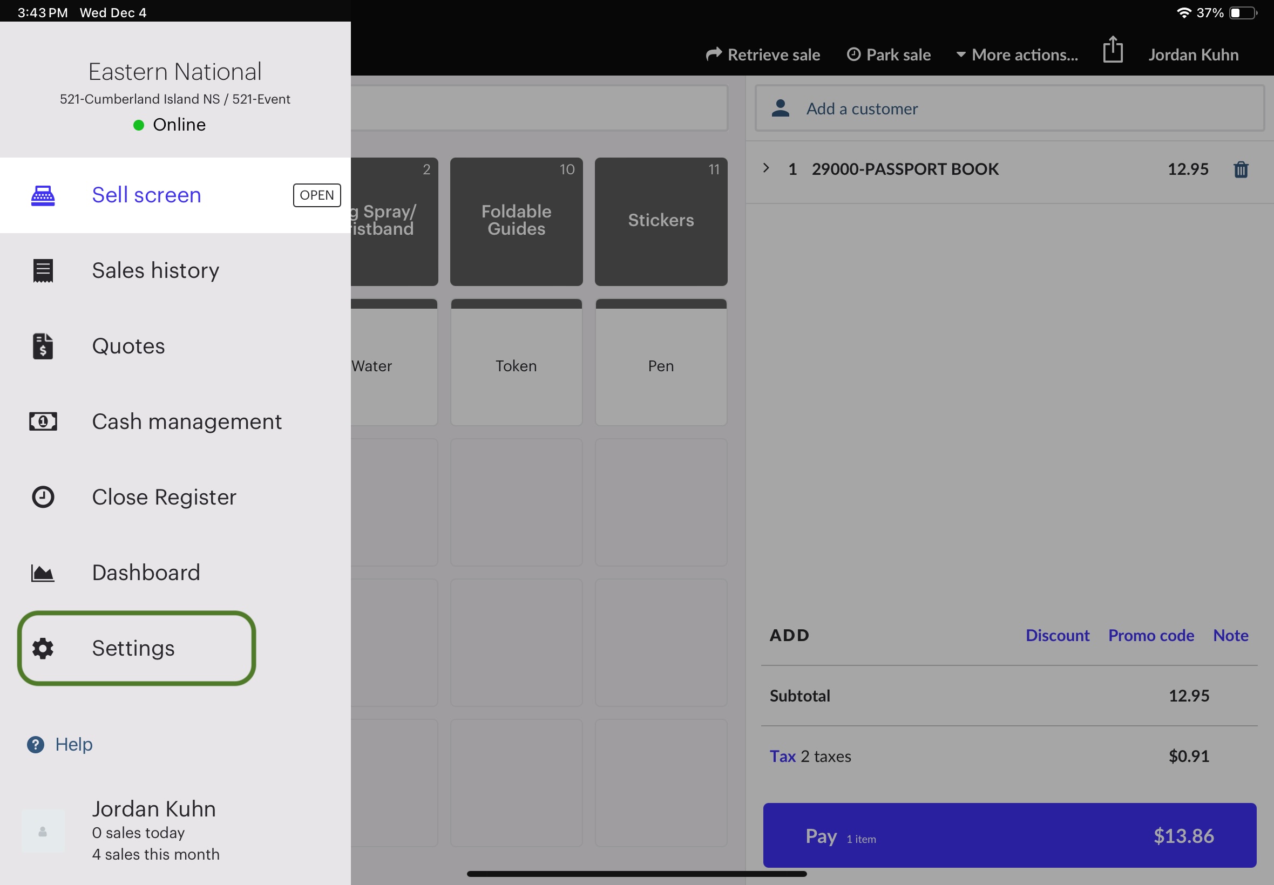Expand the Passport Book line item chevron
This screenshot has width=1274, height=885.
point(766,168)
